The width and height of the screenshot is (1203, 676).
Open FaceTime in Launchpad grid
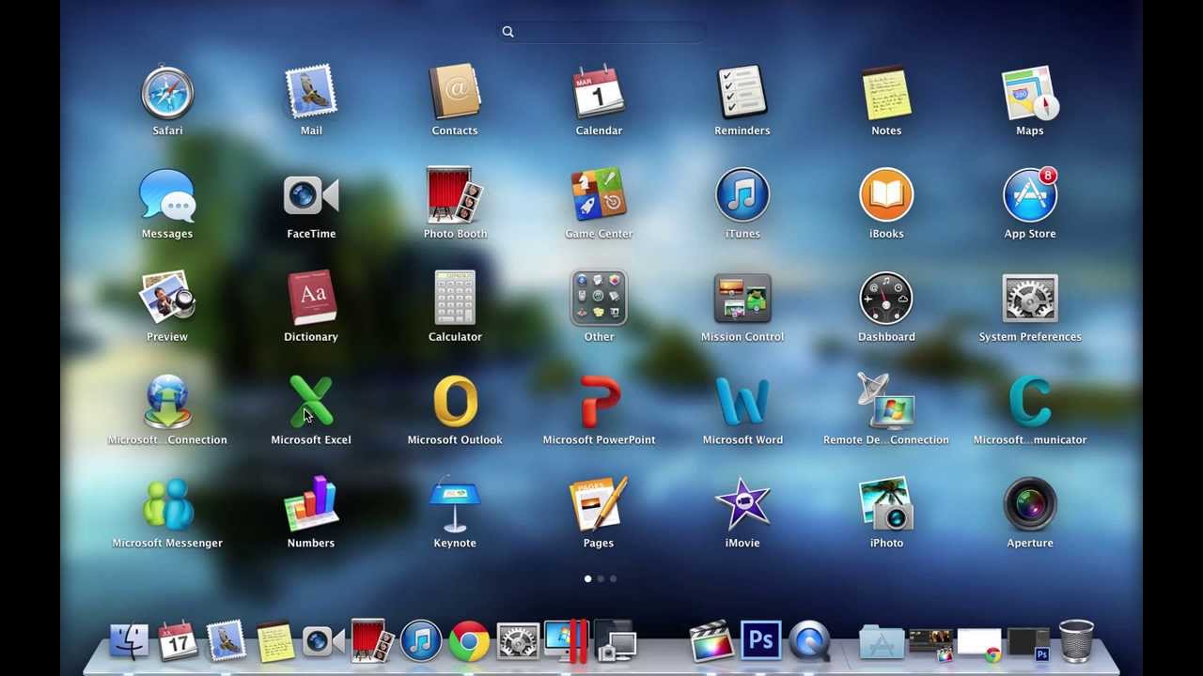311,196
